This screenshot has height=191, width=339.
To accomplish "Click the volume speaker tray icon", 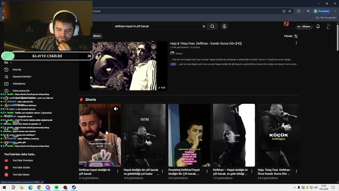I will click(x=316, y=188).
